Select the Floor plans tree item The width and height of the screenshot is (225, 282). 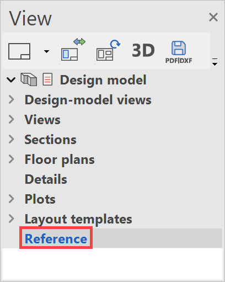(60, 159)
